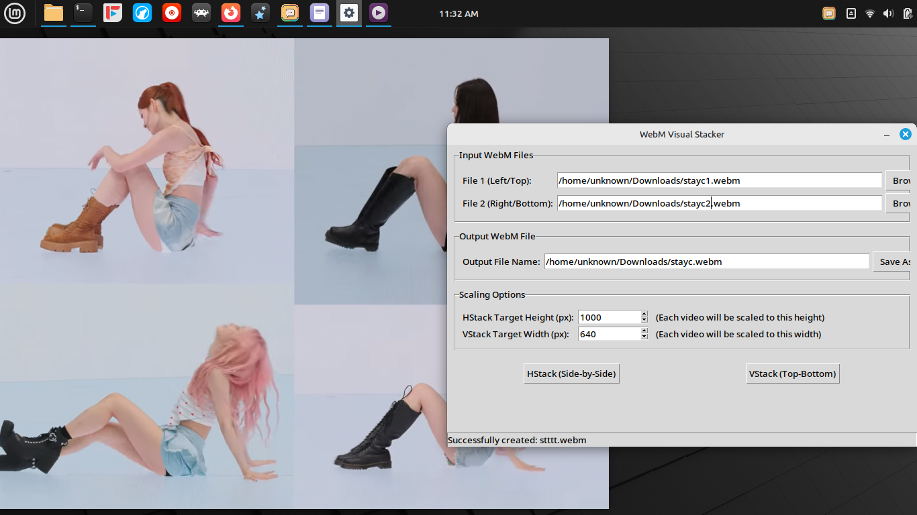
Task: Click the pink-haired dancer video panel
Action: [147, 396]
